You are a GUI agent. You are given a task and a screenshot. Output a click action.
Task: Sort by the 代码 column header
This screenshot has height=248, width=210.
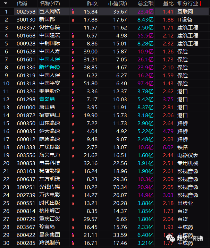tap(22, 3)
